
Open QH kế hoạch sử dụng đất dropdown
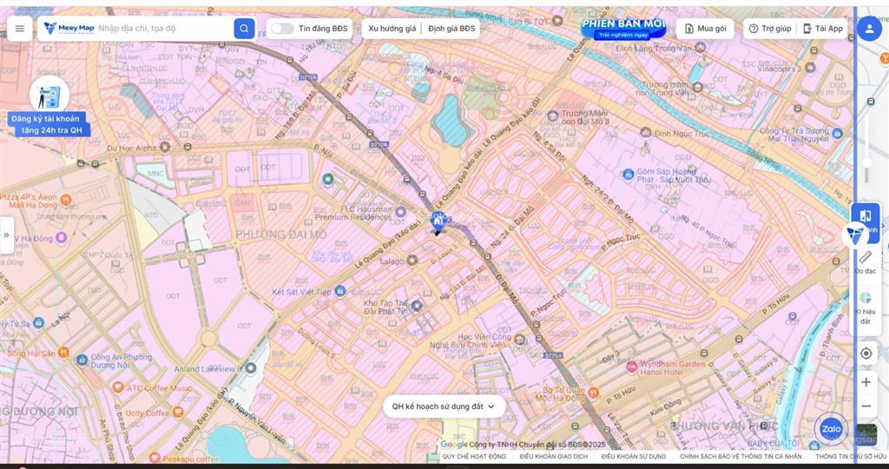click(444, 406)
